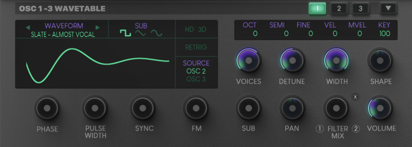Viewport: 412px width, 147px height.
Task: Toggle the 3D wavetable view
Action: 202,29
